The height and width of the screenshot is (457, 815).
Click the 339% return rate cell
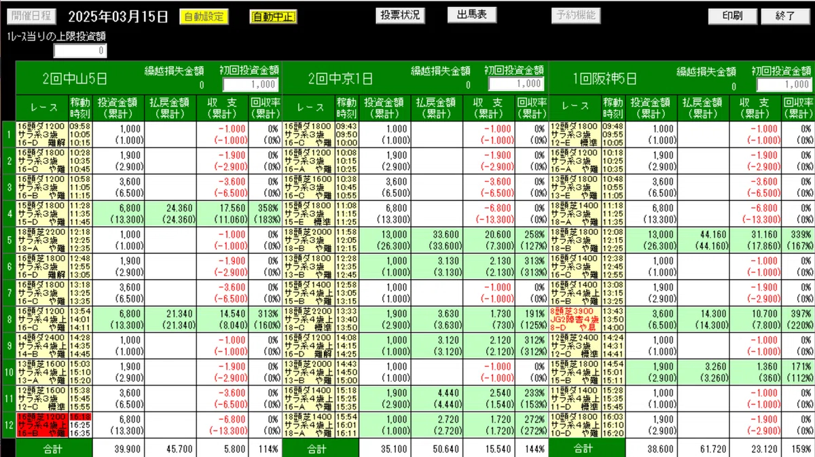coord(798,240)
